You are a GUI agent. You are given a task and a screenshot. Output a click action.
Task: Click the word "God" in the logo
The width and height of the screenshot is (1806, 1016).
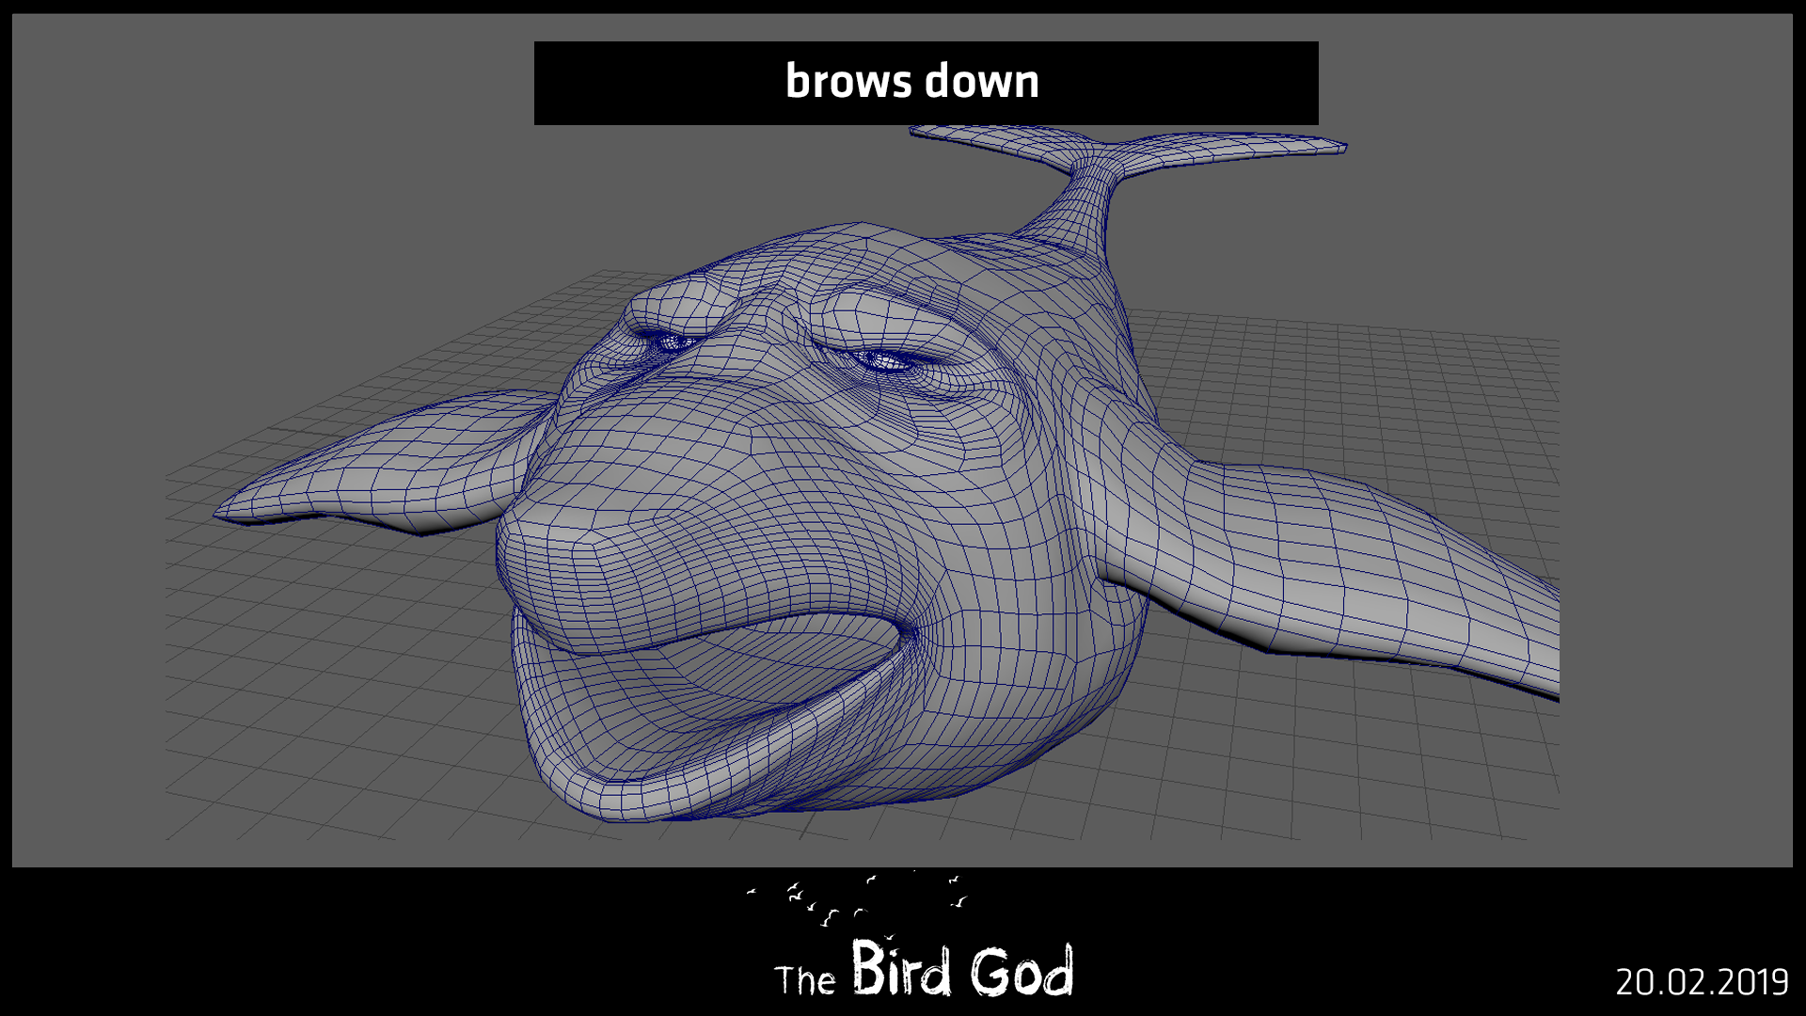(1022, 972)
